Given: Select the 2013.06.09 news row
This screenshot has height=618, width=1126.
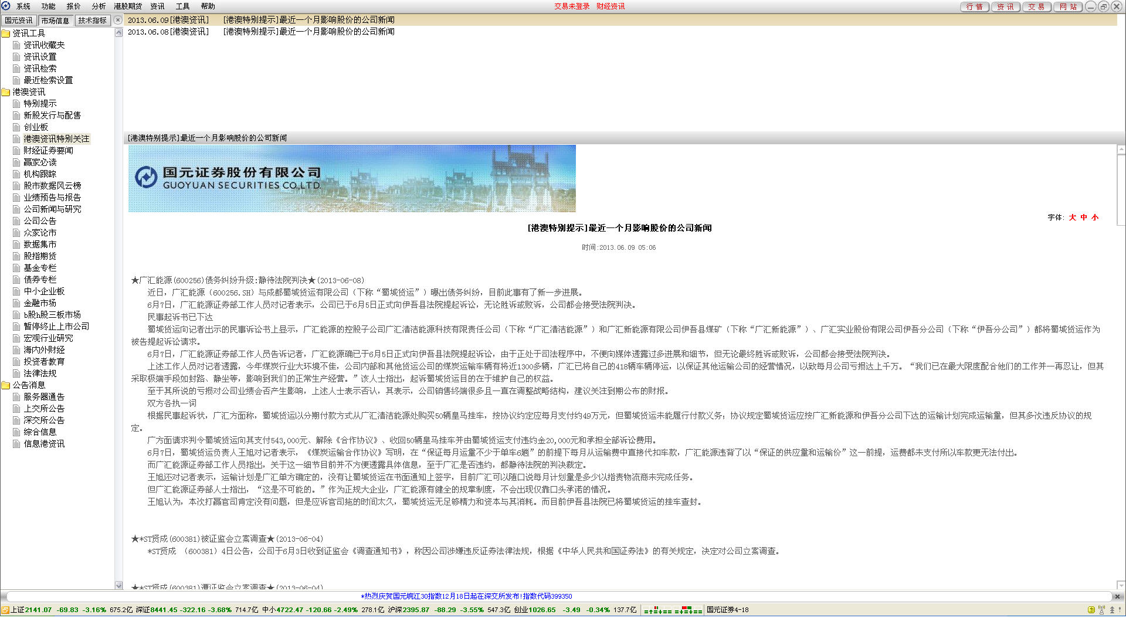Looking at the screenshot, I should [620, 20].
